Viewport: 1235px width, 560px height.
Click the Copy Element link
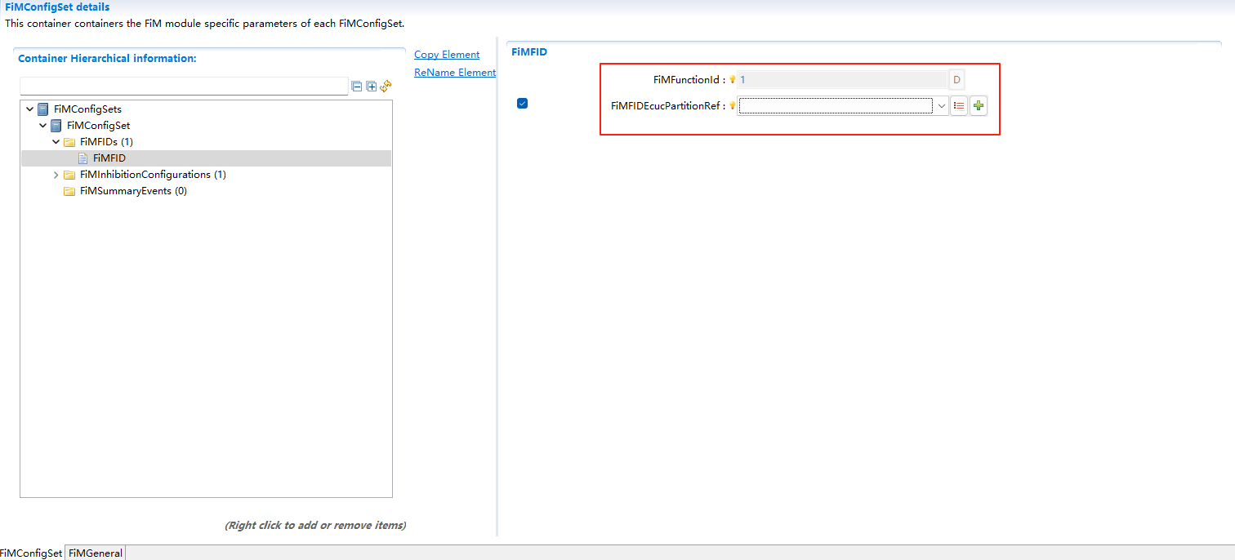point(446,54)
